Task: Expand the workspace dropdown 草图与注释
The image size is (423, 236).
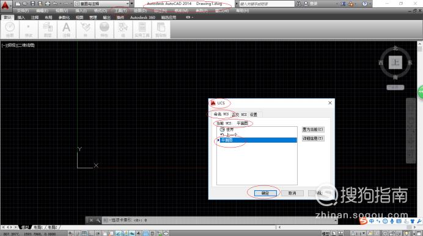Action: pyautogui.click(x=101, y=4)
